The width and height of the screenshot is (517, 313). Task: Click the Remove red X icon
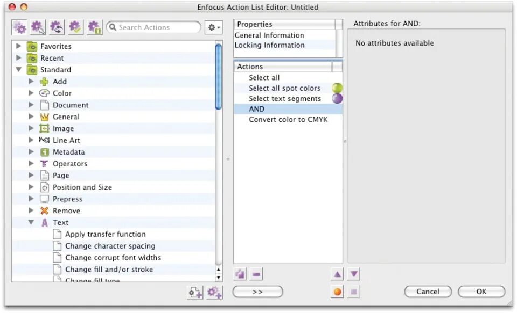click(x=44, y=210)
